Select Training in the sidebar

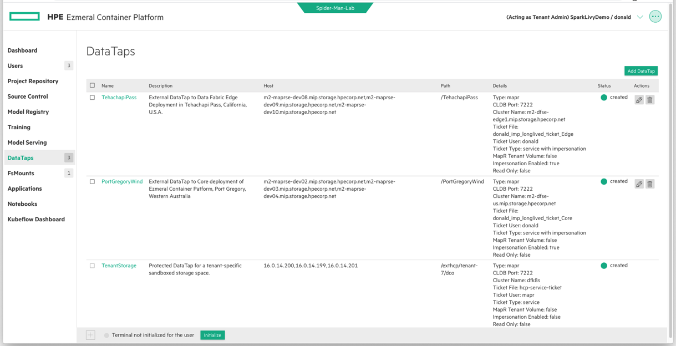(19, 128)
